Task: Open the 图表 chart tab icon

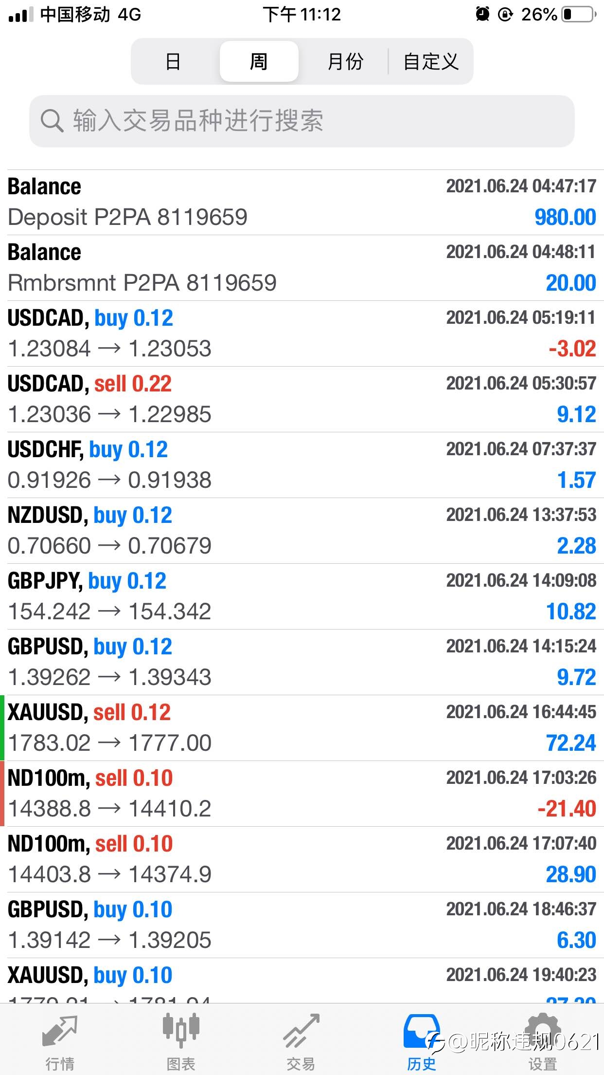Action: click(x=180, y=1030)
